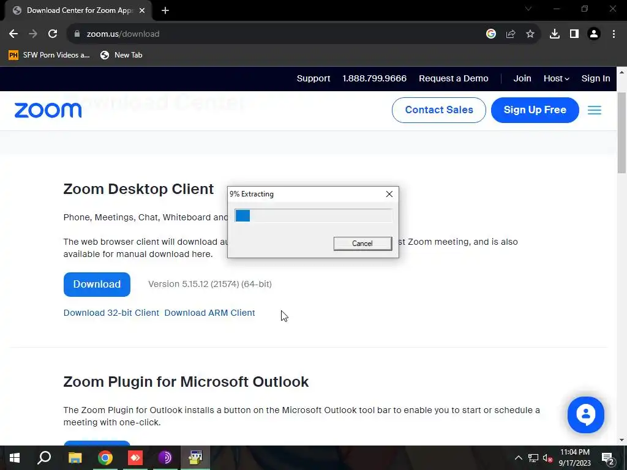Open Tor Browser purple taskbar icon
627x470 pixels.
(165, 458)
